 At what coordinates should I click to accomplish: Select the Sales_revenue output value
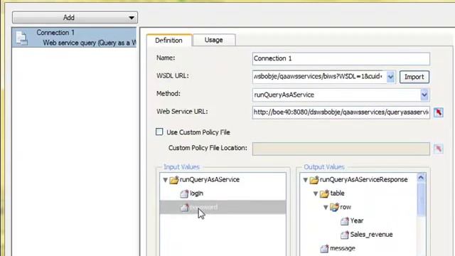click(x=371, y=235)
